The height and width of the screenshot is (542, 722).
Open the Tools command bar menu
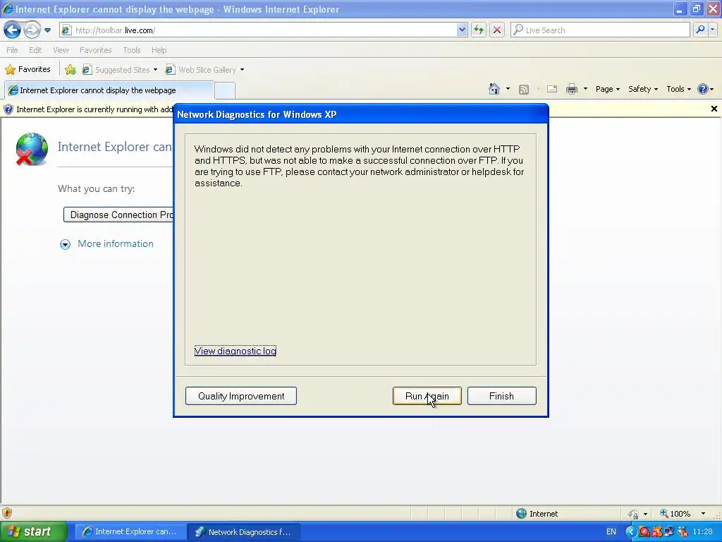(678, 90)
